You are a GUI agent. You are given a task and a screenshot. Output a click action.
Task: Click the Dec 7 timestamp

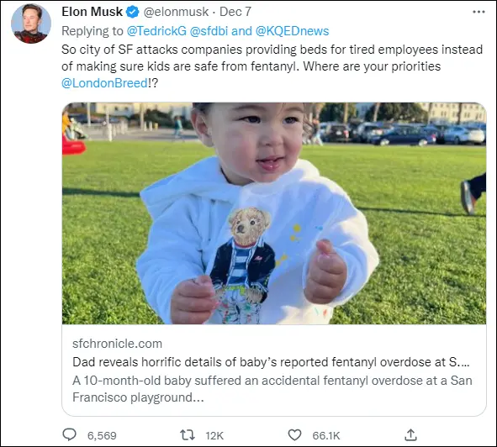click(235, 12)
